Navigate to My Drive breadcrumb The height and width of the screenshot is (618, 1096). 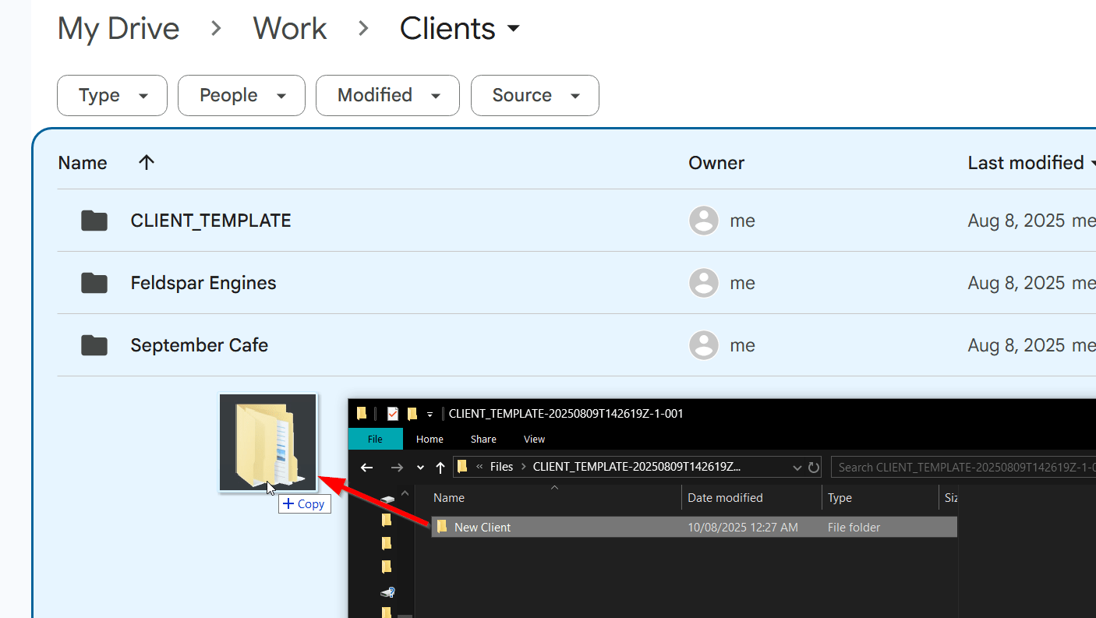point(118,29)
